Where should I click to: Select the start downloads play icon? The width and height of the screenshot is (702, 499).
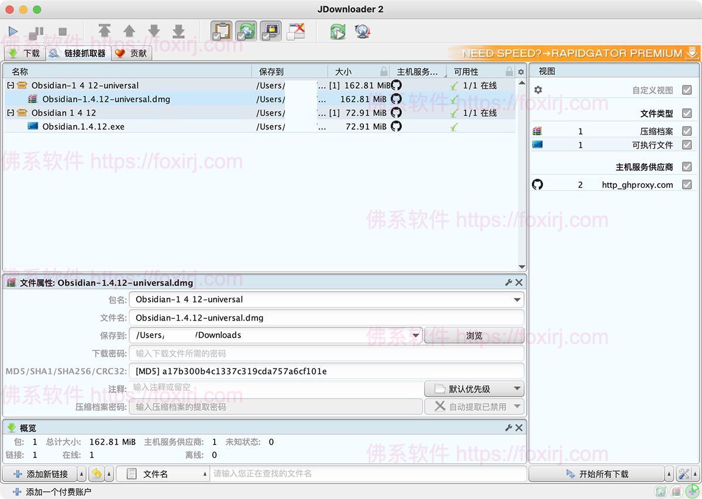(13, 32)
